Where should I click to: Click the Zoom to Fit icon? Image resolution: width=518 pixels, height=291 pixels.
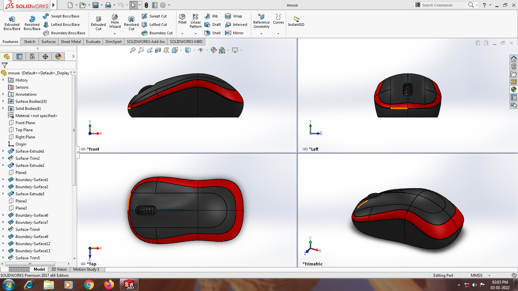pos(132,50)
